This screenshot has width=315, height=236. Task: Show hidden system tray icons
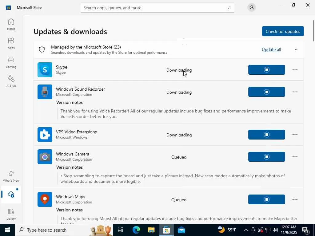(245, 230)
